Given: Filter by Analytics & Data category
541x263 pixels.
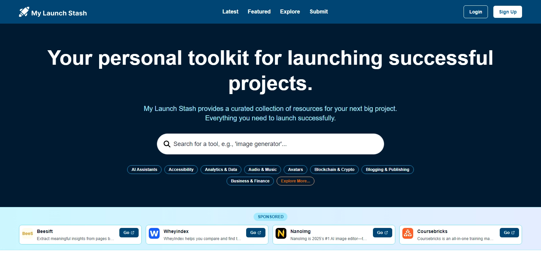Looking at the screenshot, I should pyautogui.click(x=221, y=170).
